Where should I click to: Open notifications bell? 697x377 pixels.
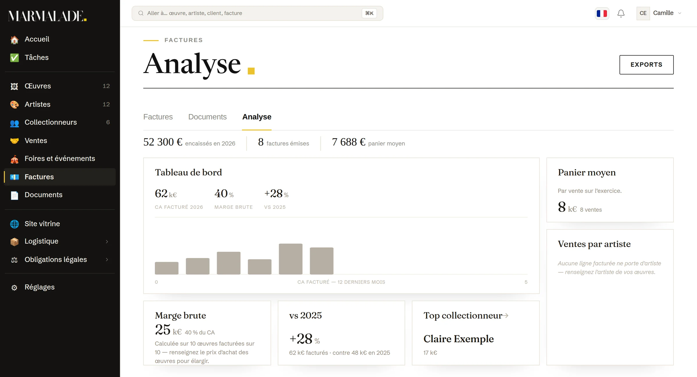621,13
